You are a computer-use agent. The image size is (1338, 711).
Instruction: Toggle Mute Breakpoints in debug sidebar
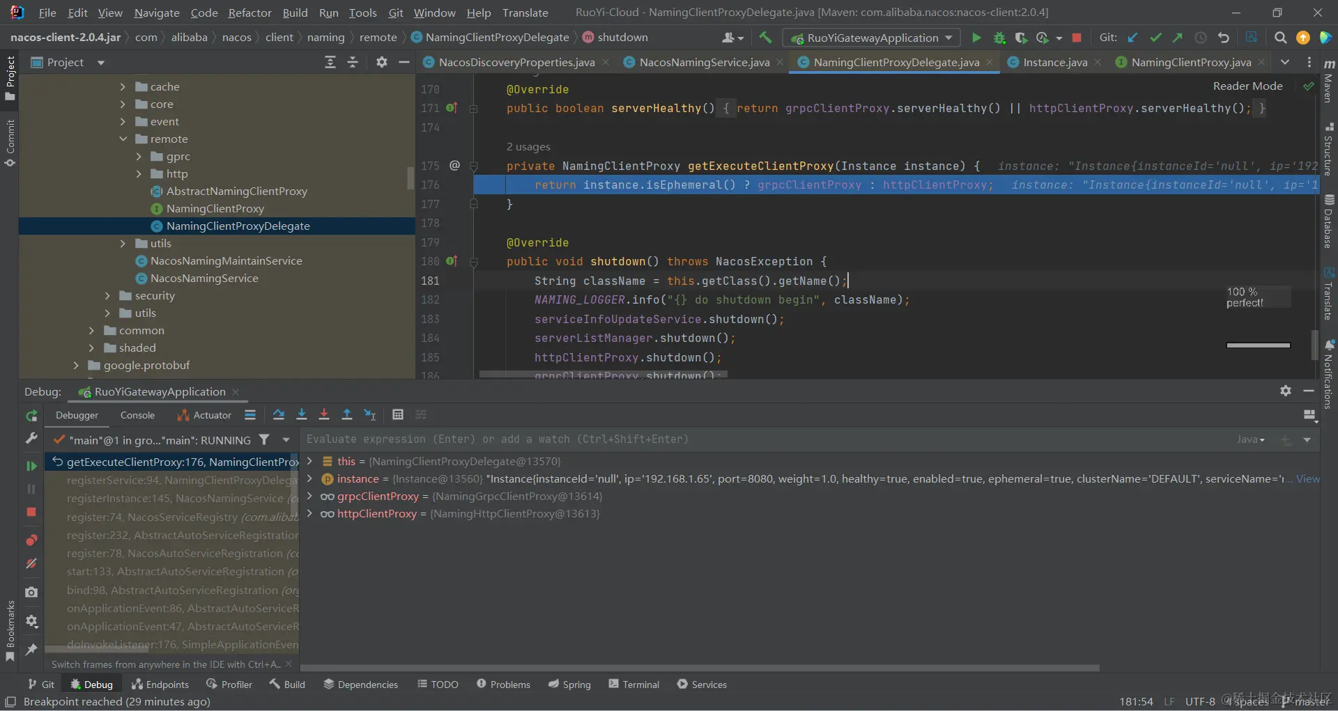(31, 563)
